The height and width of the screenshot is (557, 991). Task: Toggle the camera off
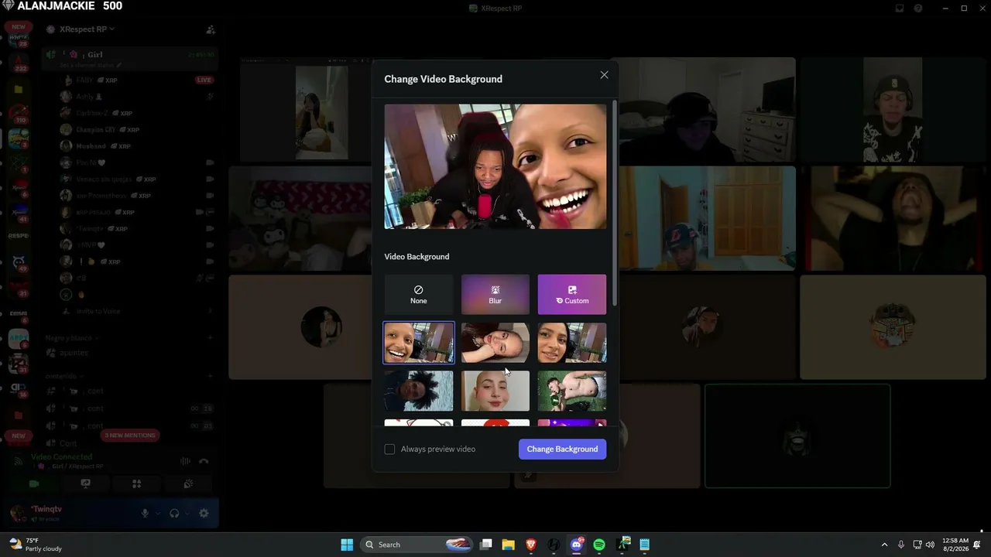[x=34, y=484]
